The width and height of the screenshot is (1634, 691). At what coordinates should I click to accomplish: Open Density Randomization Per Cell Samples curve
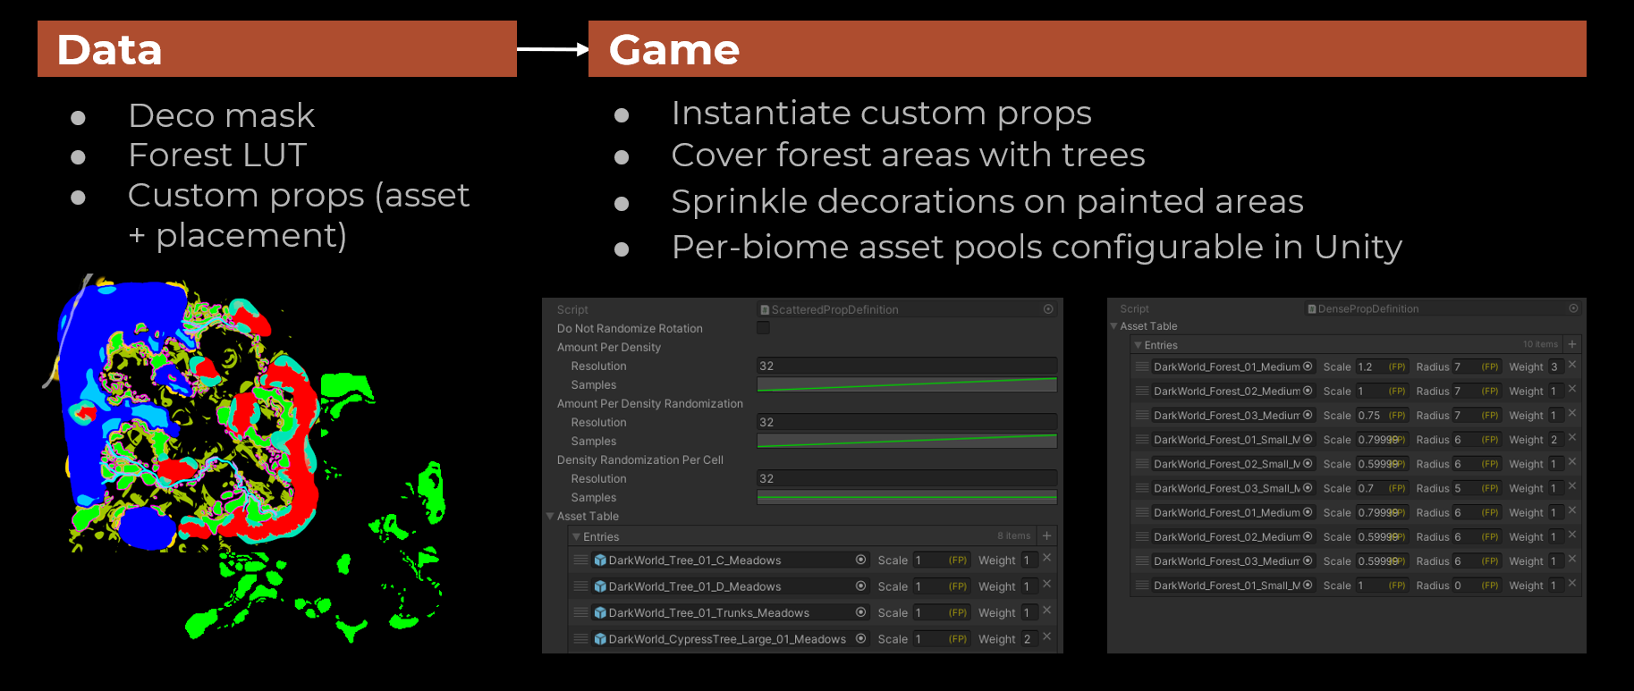(x=906, y=498)
